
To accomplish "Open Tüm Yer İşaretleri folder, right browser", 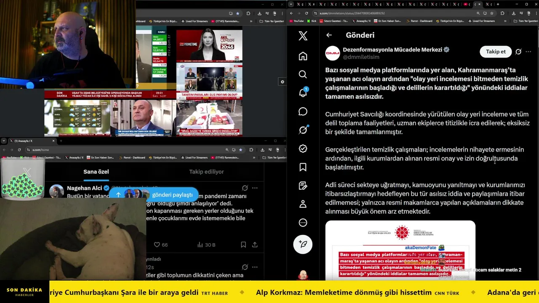I will click(526, 21).
